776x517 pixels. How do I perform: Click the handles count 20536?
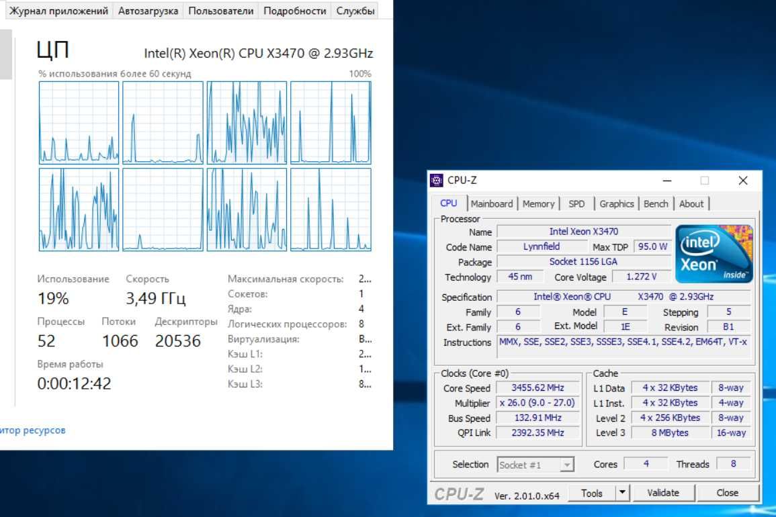point(178,341)
